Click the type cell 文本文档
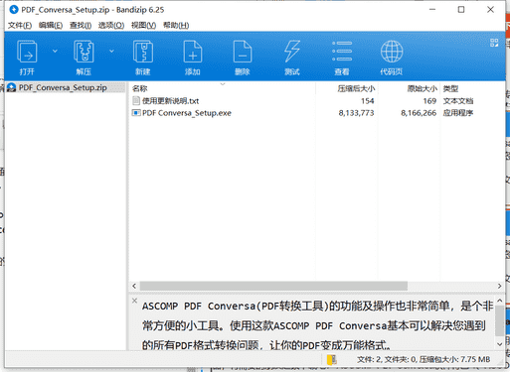The width and height of the screenshot is (510, 372). point(458,101)
